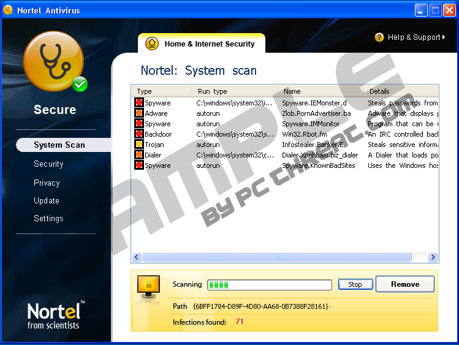
Task: Click the scanning progress bar
Action: 270,284
